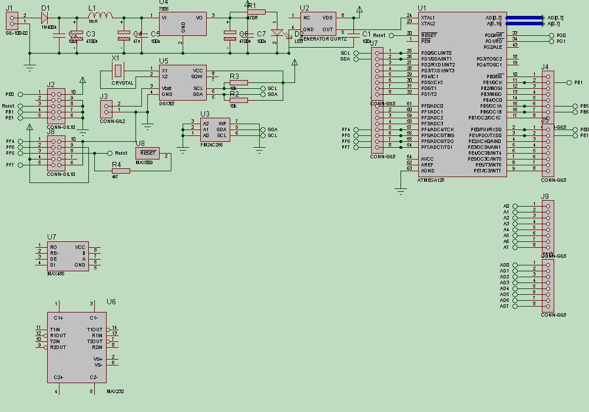
Task: Click the MAX485 transceiver chip
Action: pos(68,256)
